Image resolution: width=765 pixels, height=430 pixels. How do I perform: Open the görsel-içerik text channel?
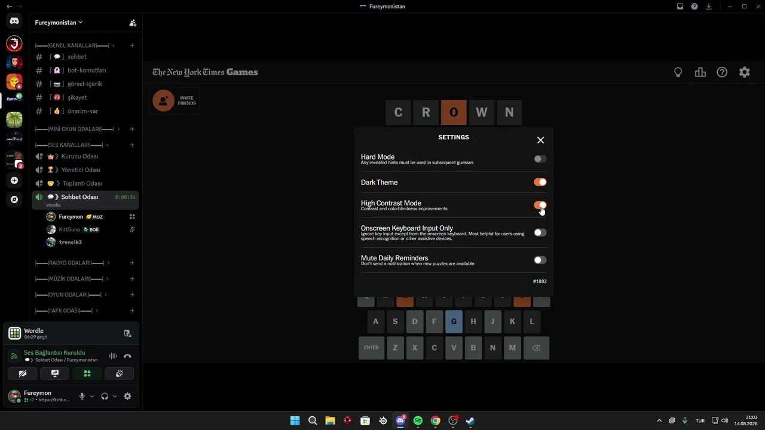[x=85, y=84]
